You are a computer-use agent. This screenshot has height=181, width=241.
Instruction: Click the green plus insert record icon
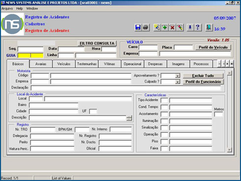(165, 28)
